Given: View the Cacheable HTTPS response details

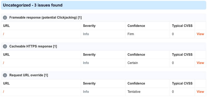Looking at the screenshot, I should point(200,63).
